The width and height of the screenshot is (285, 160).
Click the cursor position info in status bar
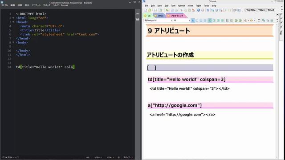pyautogui.click(x=10, y=157)
